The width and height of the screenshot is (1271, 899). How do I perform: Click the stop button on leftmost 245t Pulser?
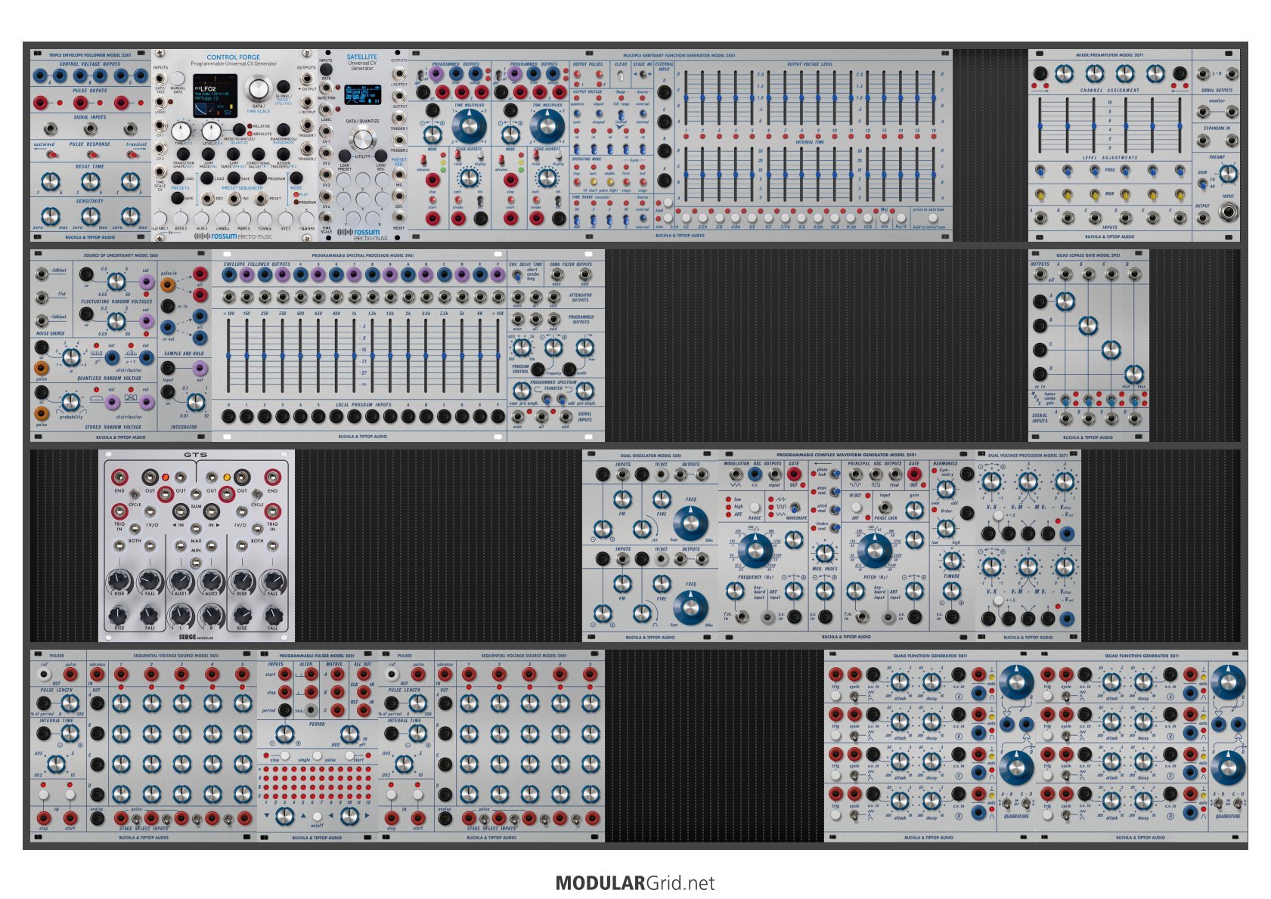click(x=44, y=795)
